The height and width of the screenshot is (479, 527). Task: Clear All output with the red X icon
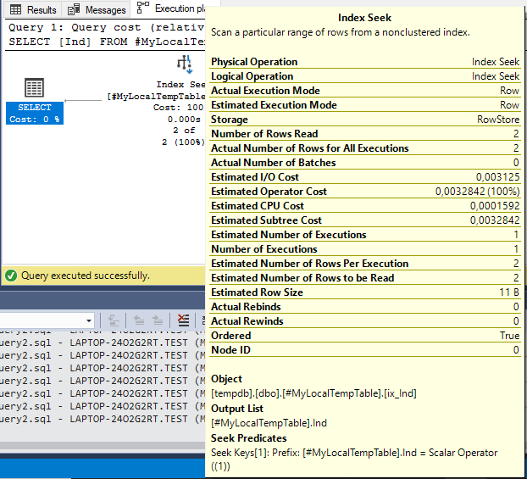pyautogui.click(x=183, y=320)
